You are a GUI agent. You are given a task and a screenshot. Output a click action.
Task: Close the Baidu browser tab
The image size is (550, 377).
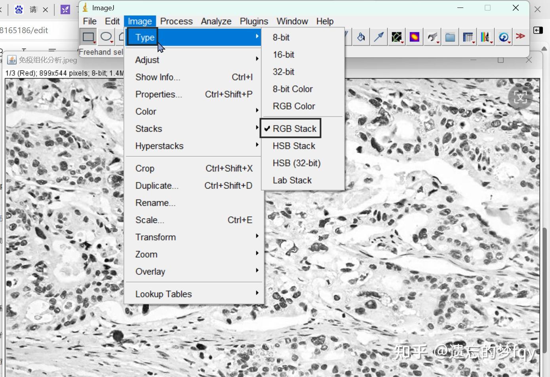tap(46, 10)
